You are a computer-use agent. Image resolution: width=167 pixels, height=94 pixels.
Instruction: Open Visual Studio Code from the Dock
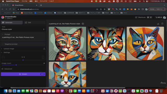[124, 91]
